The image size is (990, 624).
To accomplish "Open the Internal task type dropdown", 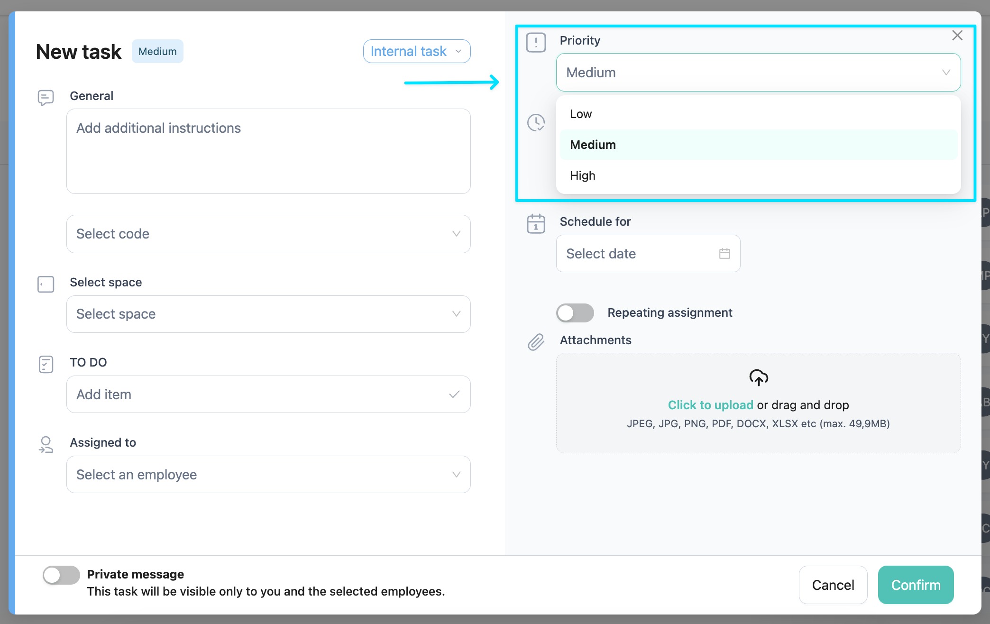I will point(416,51).
